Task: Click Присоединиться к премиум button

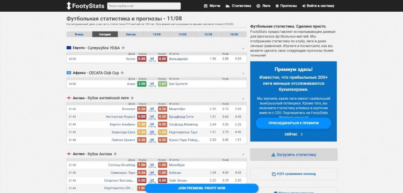Action: point(293,123)
